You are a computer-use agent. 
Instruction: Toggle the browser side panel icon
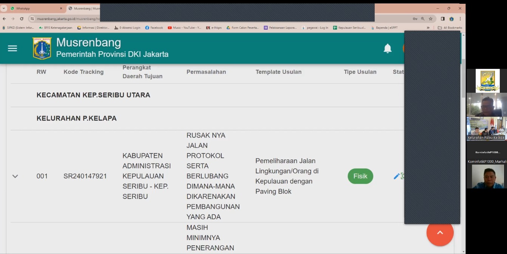tap(442, 19)
